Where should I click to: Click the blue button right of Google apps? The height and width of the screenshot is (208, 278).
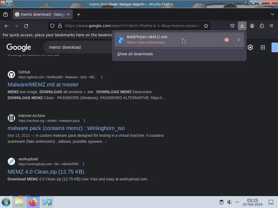(275, 47)
